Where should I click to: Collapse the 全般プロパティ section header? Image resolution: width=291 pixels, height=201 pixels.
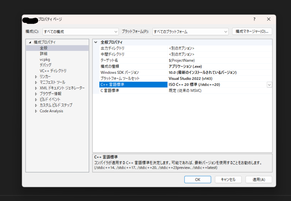click(x=96, y=42)
